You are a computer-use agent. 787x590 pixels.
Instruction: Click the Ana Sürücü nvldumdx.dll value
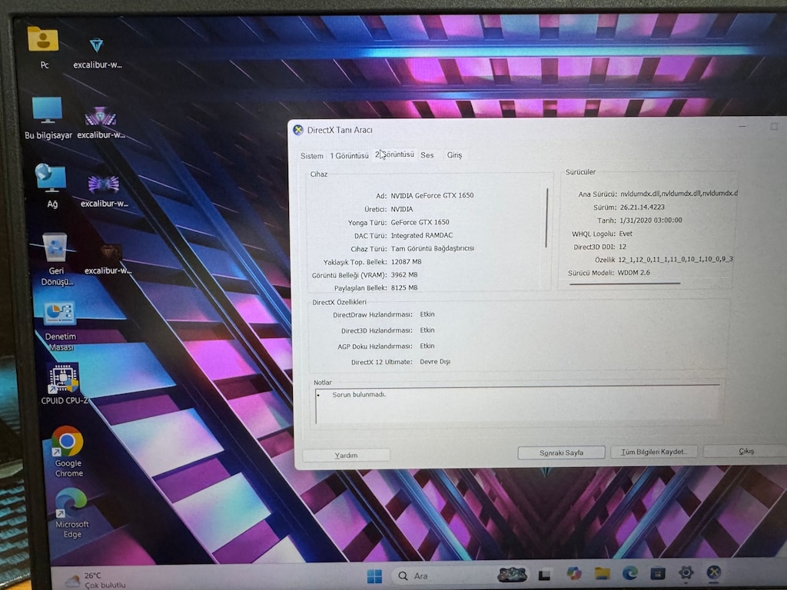[679, 193]
